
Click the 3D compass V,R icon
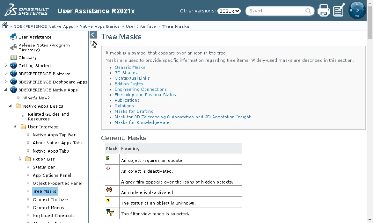coord(357,10)
